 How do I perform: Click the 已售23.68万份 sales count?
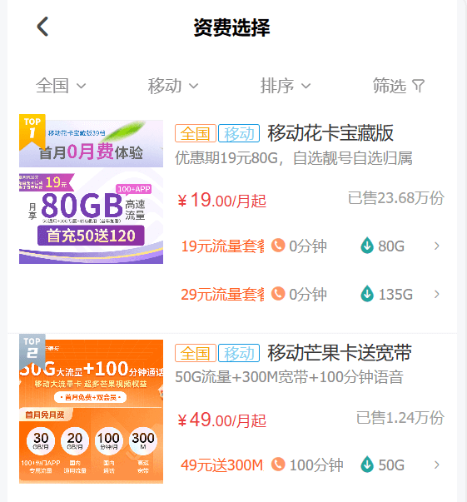396,198
